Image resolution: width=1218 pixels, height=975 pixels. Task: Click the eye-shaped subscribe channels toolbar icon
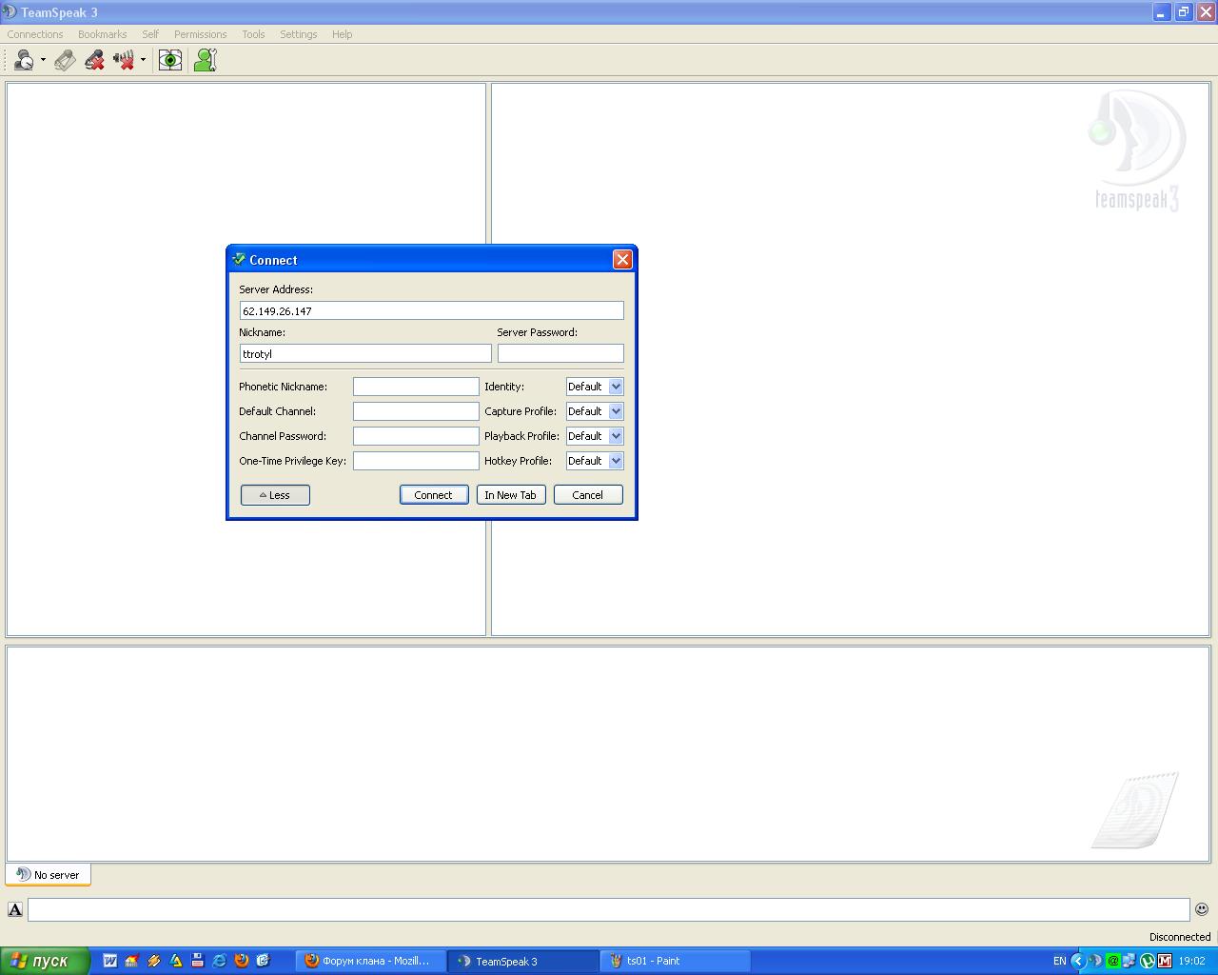click(170, 60)
